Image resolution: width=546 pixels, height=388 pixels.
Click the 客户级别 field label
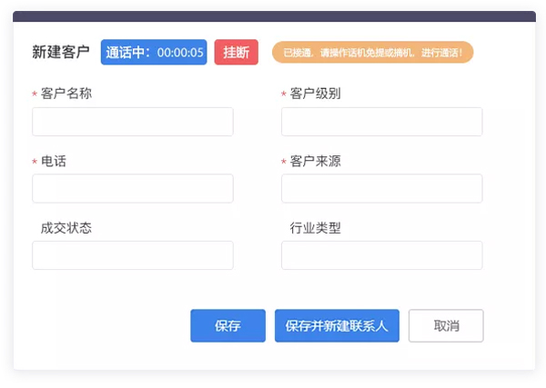pos(315,94)
